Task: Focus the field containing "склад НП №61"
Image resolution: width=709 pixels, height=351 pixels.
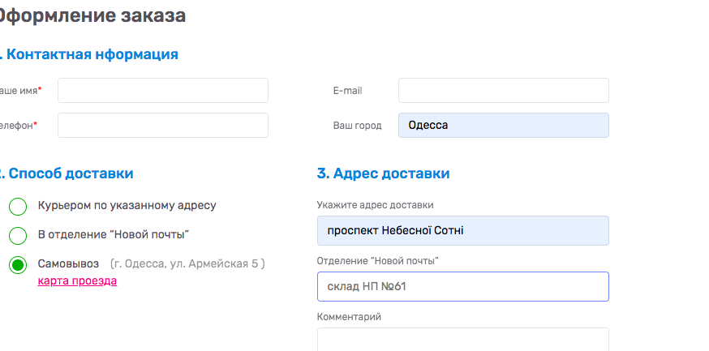Action: (462, 286)
